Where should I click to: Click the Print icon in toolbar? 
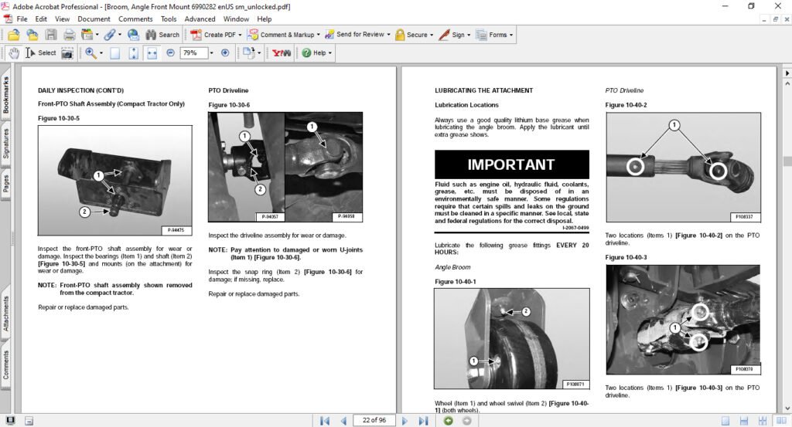pyautogui.click(x=69, y=35)
